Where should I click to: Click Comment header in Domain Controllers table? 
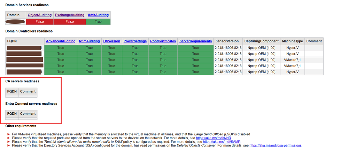click(314, 41)
